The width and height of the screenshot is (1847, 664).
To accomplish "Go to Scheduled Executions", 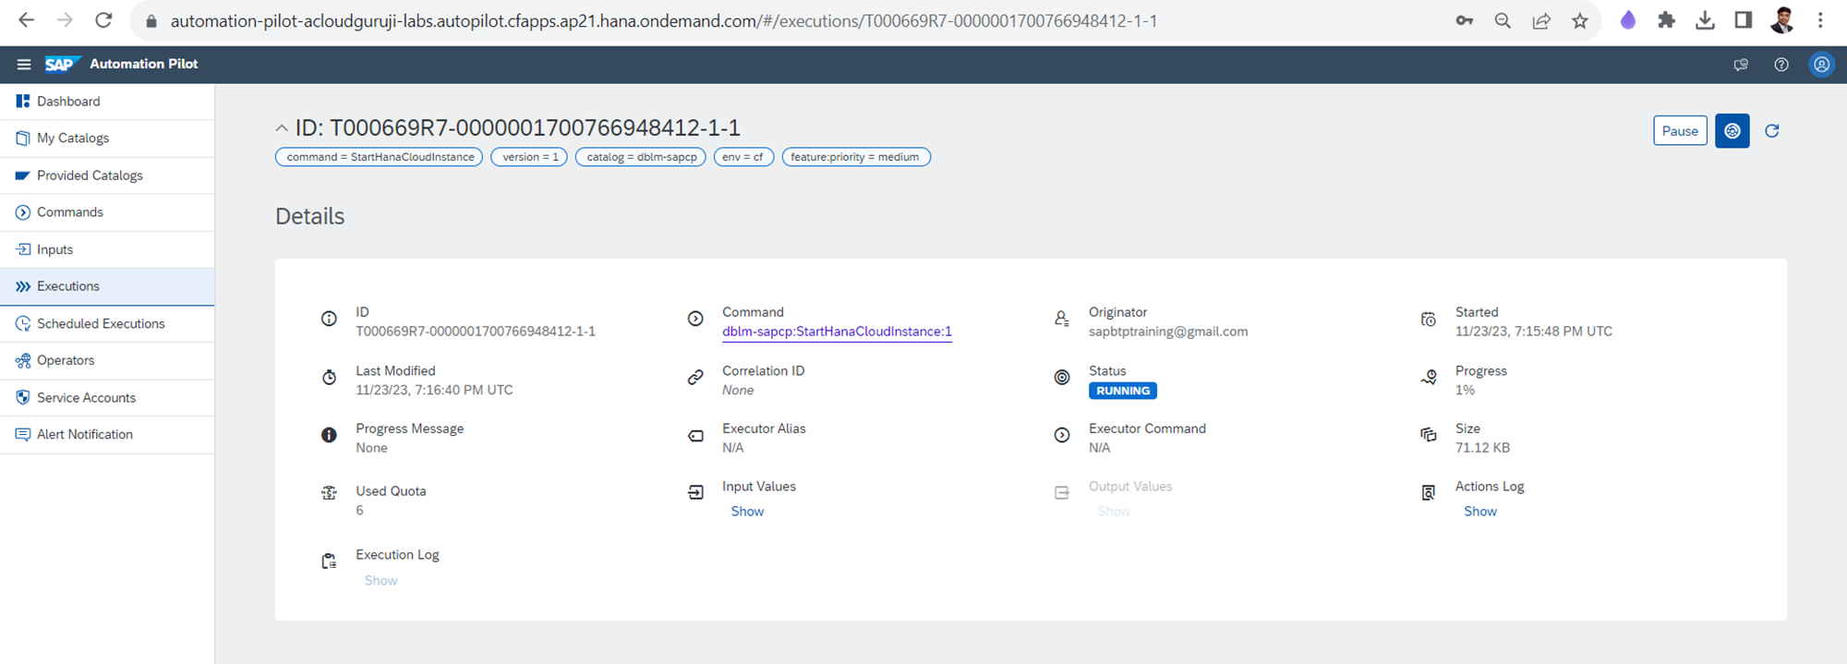I will [x=101, y=324].
